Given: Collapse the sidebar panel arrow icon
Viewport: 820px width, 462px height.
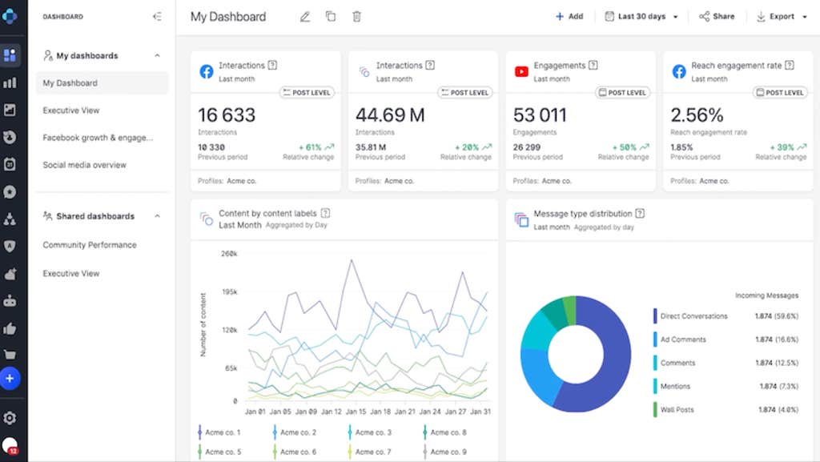Looking at the screenshot, I should click(x=157, y=16).
